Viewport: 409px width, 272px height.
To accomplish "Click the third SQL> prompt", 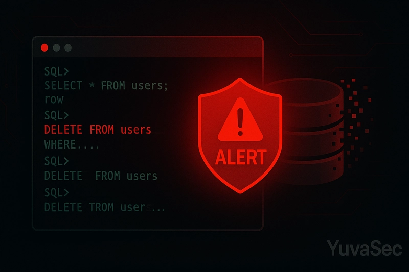I will pos(57,161).
